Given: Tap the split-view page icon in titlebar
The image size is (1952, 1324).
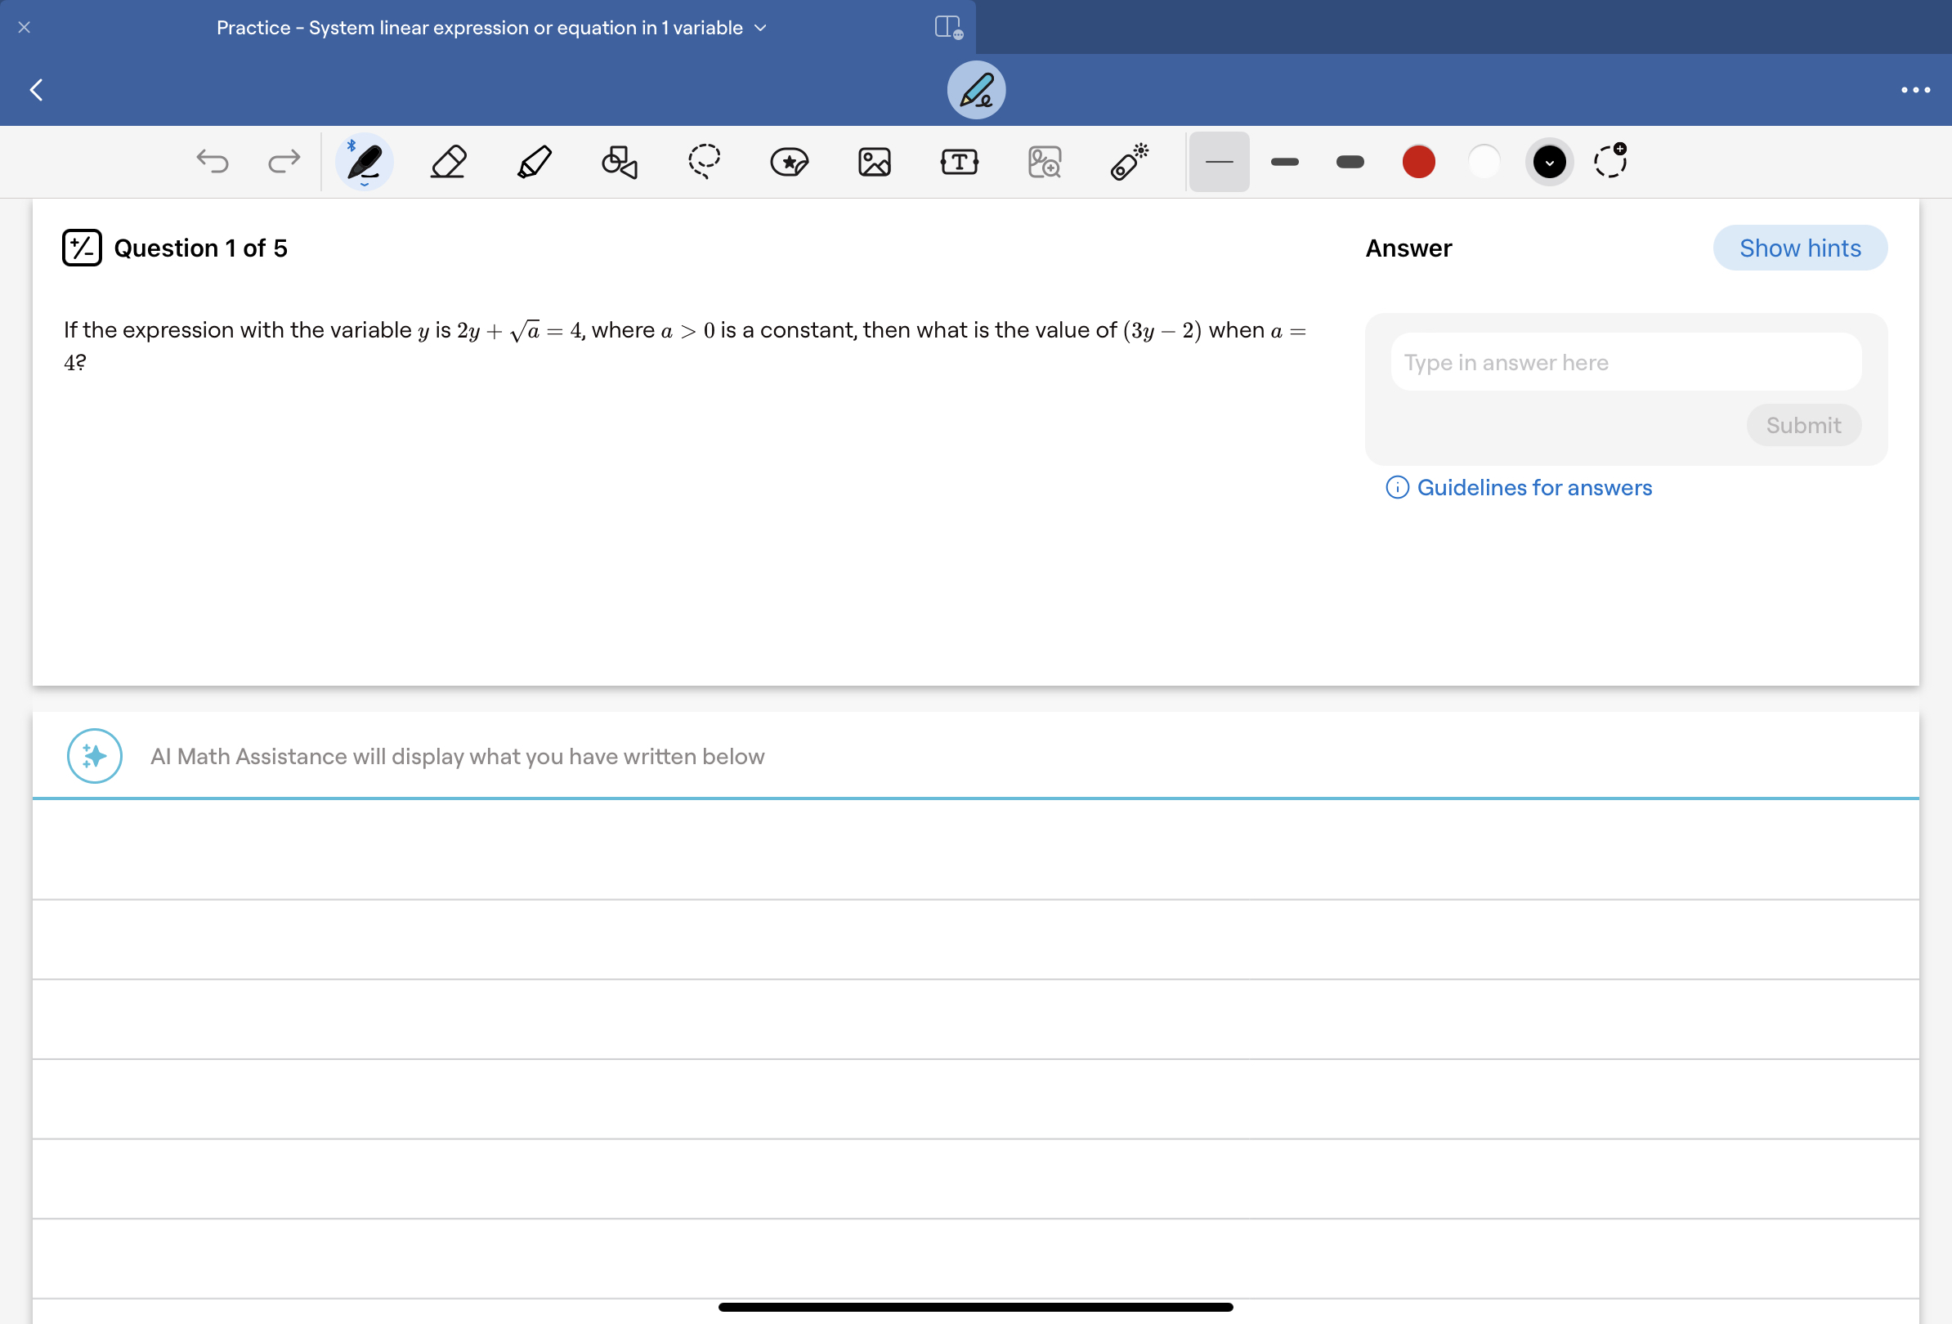Looking at the screenshot, I should point(949,27).
